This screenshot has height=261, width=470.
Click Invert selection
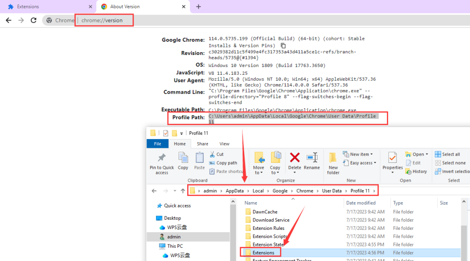[452, 172]
